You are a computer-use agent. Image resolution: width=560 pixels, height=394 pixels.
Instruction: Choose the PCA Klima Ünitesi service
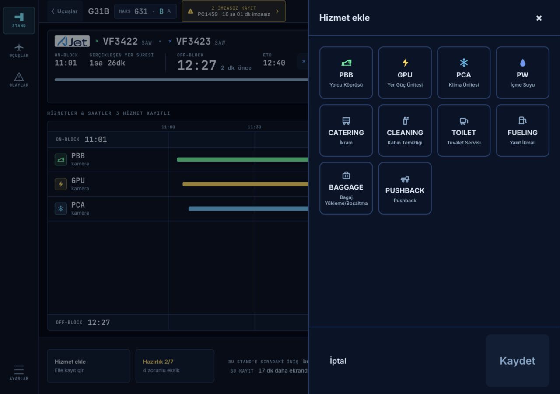pyautogui.click(x=464, y=73)
